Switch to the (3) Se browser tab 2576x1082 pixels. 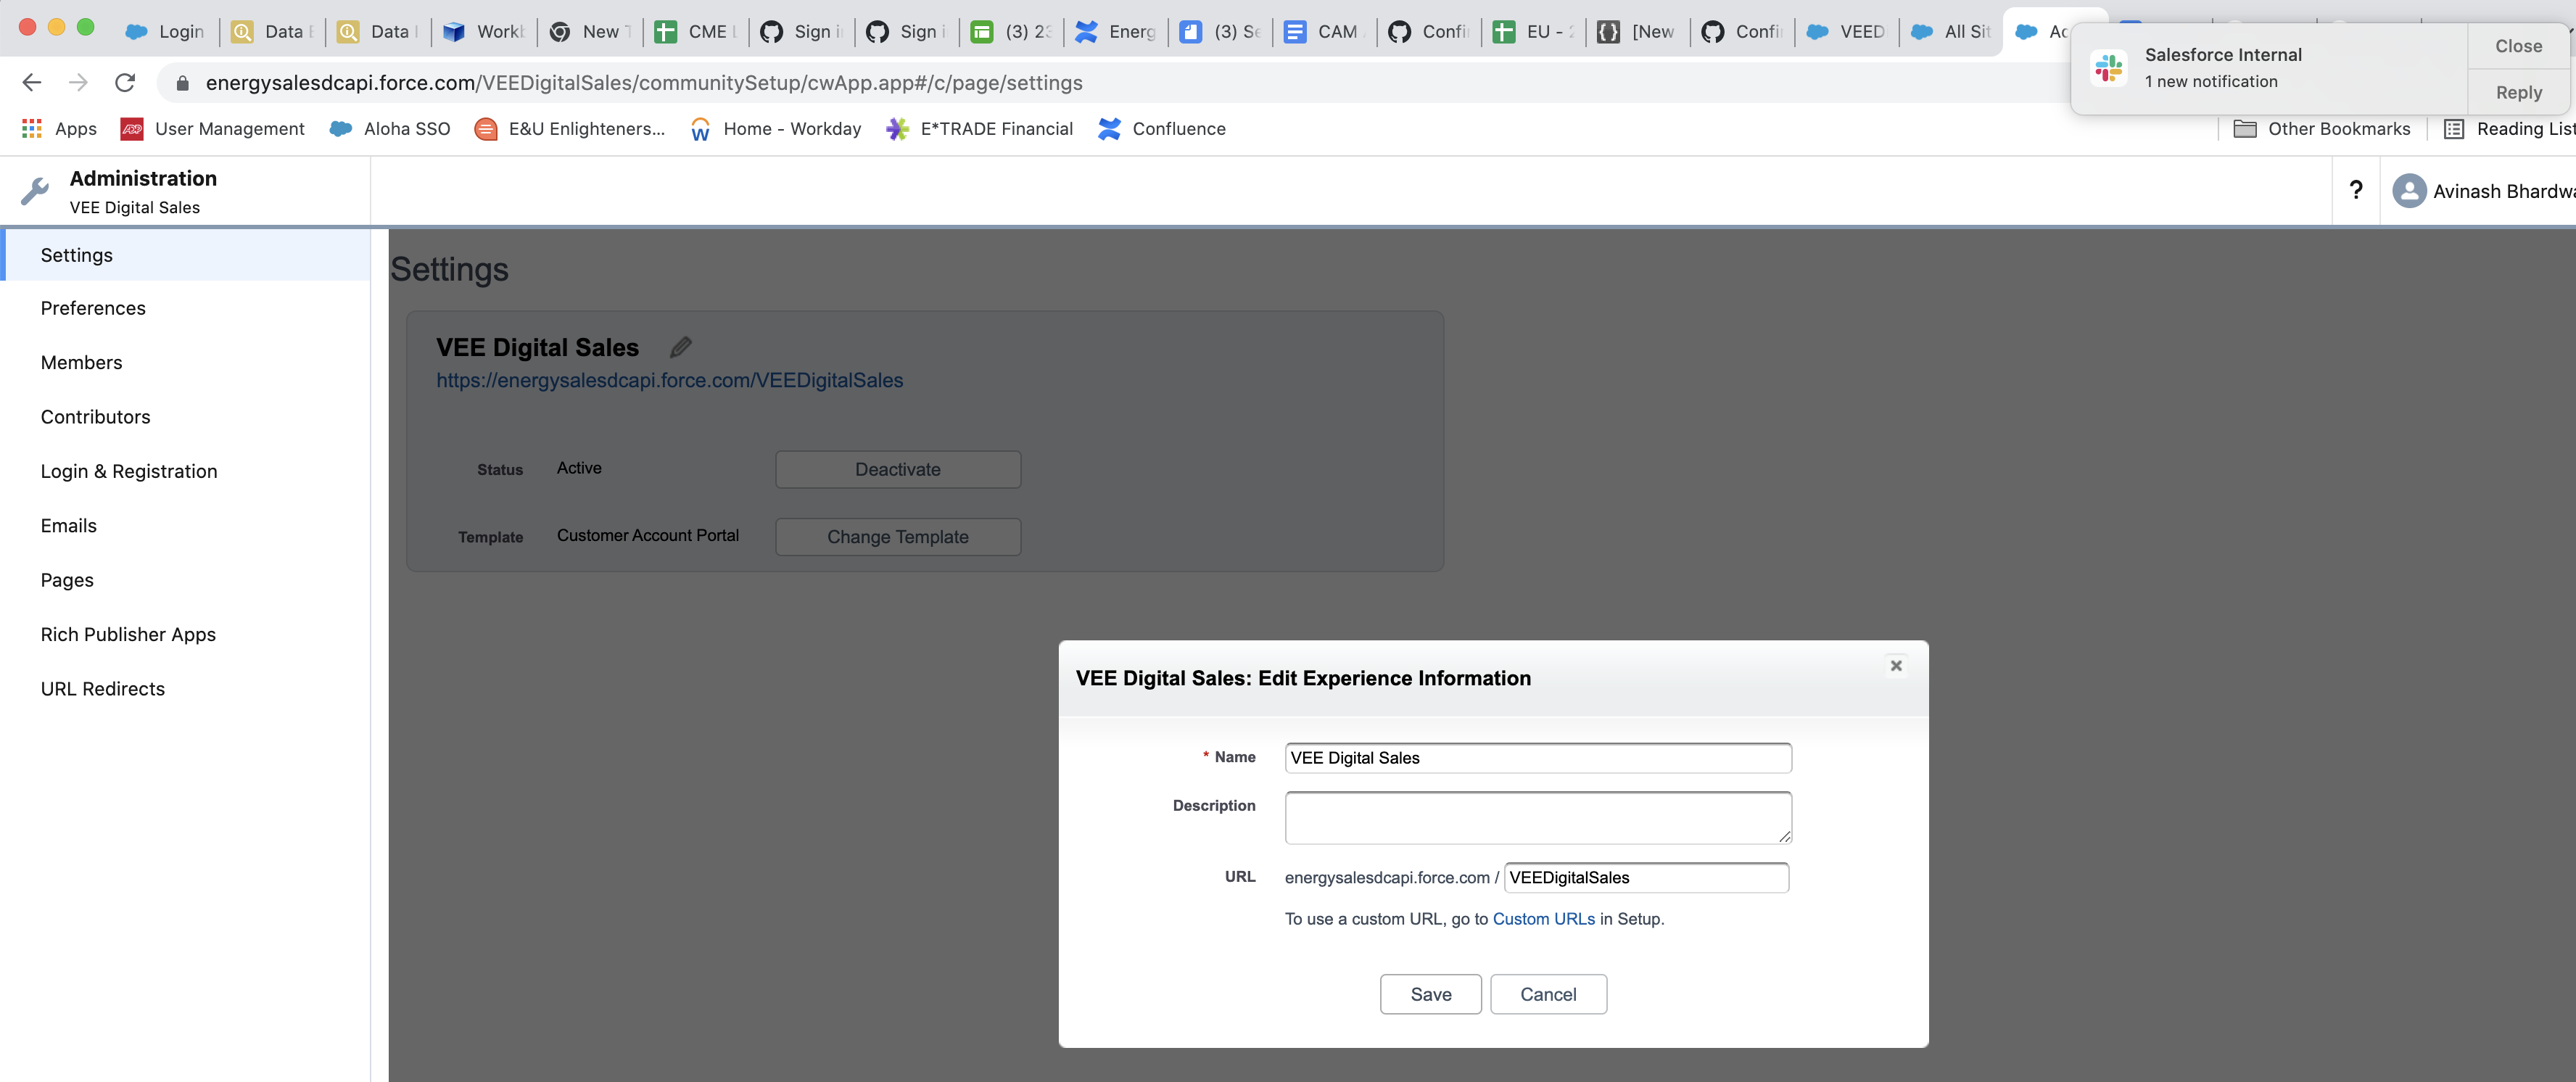coord(1221,31)
